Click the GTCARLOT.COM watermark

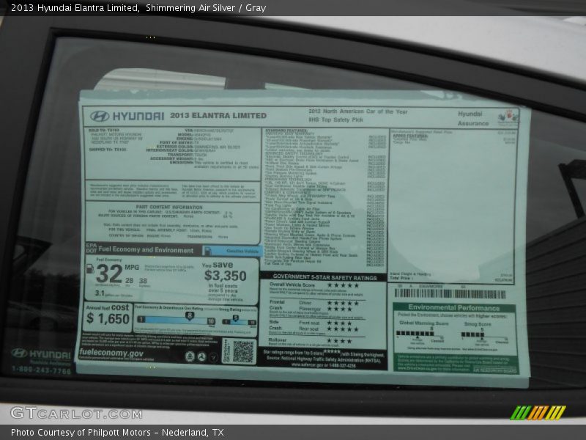[75, 413]
